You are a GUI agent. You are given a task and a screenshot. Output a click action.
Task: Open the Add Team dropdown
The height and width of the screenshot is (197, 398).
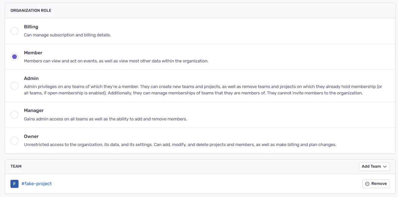click(x=374, y=166)
